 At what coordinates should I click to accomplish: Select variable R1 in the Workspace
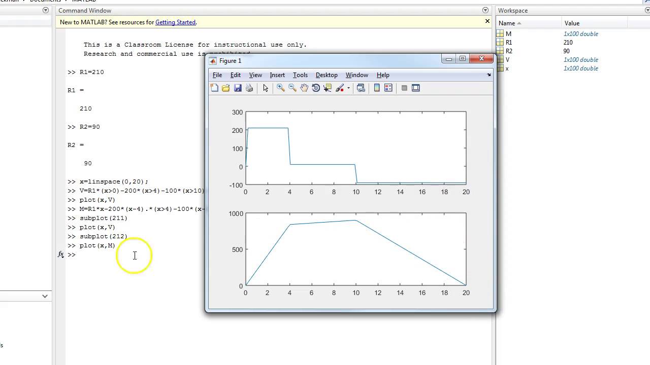pyautogui.click(x=509, y=43)
